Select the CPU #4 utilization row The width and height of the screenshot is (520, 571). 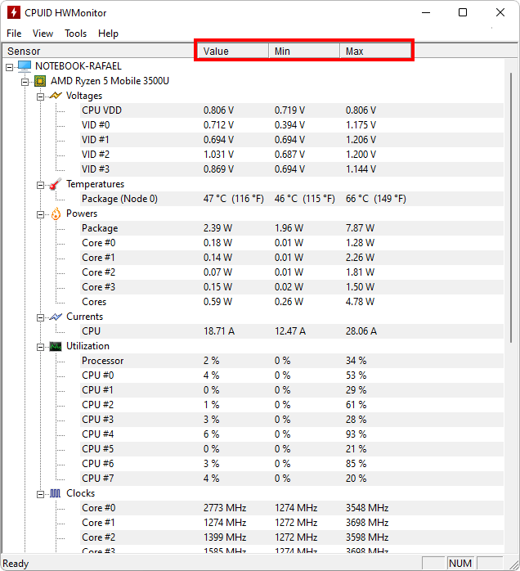click(x=292, y=434)
